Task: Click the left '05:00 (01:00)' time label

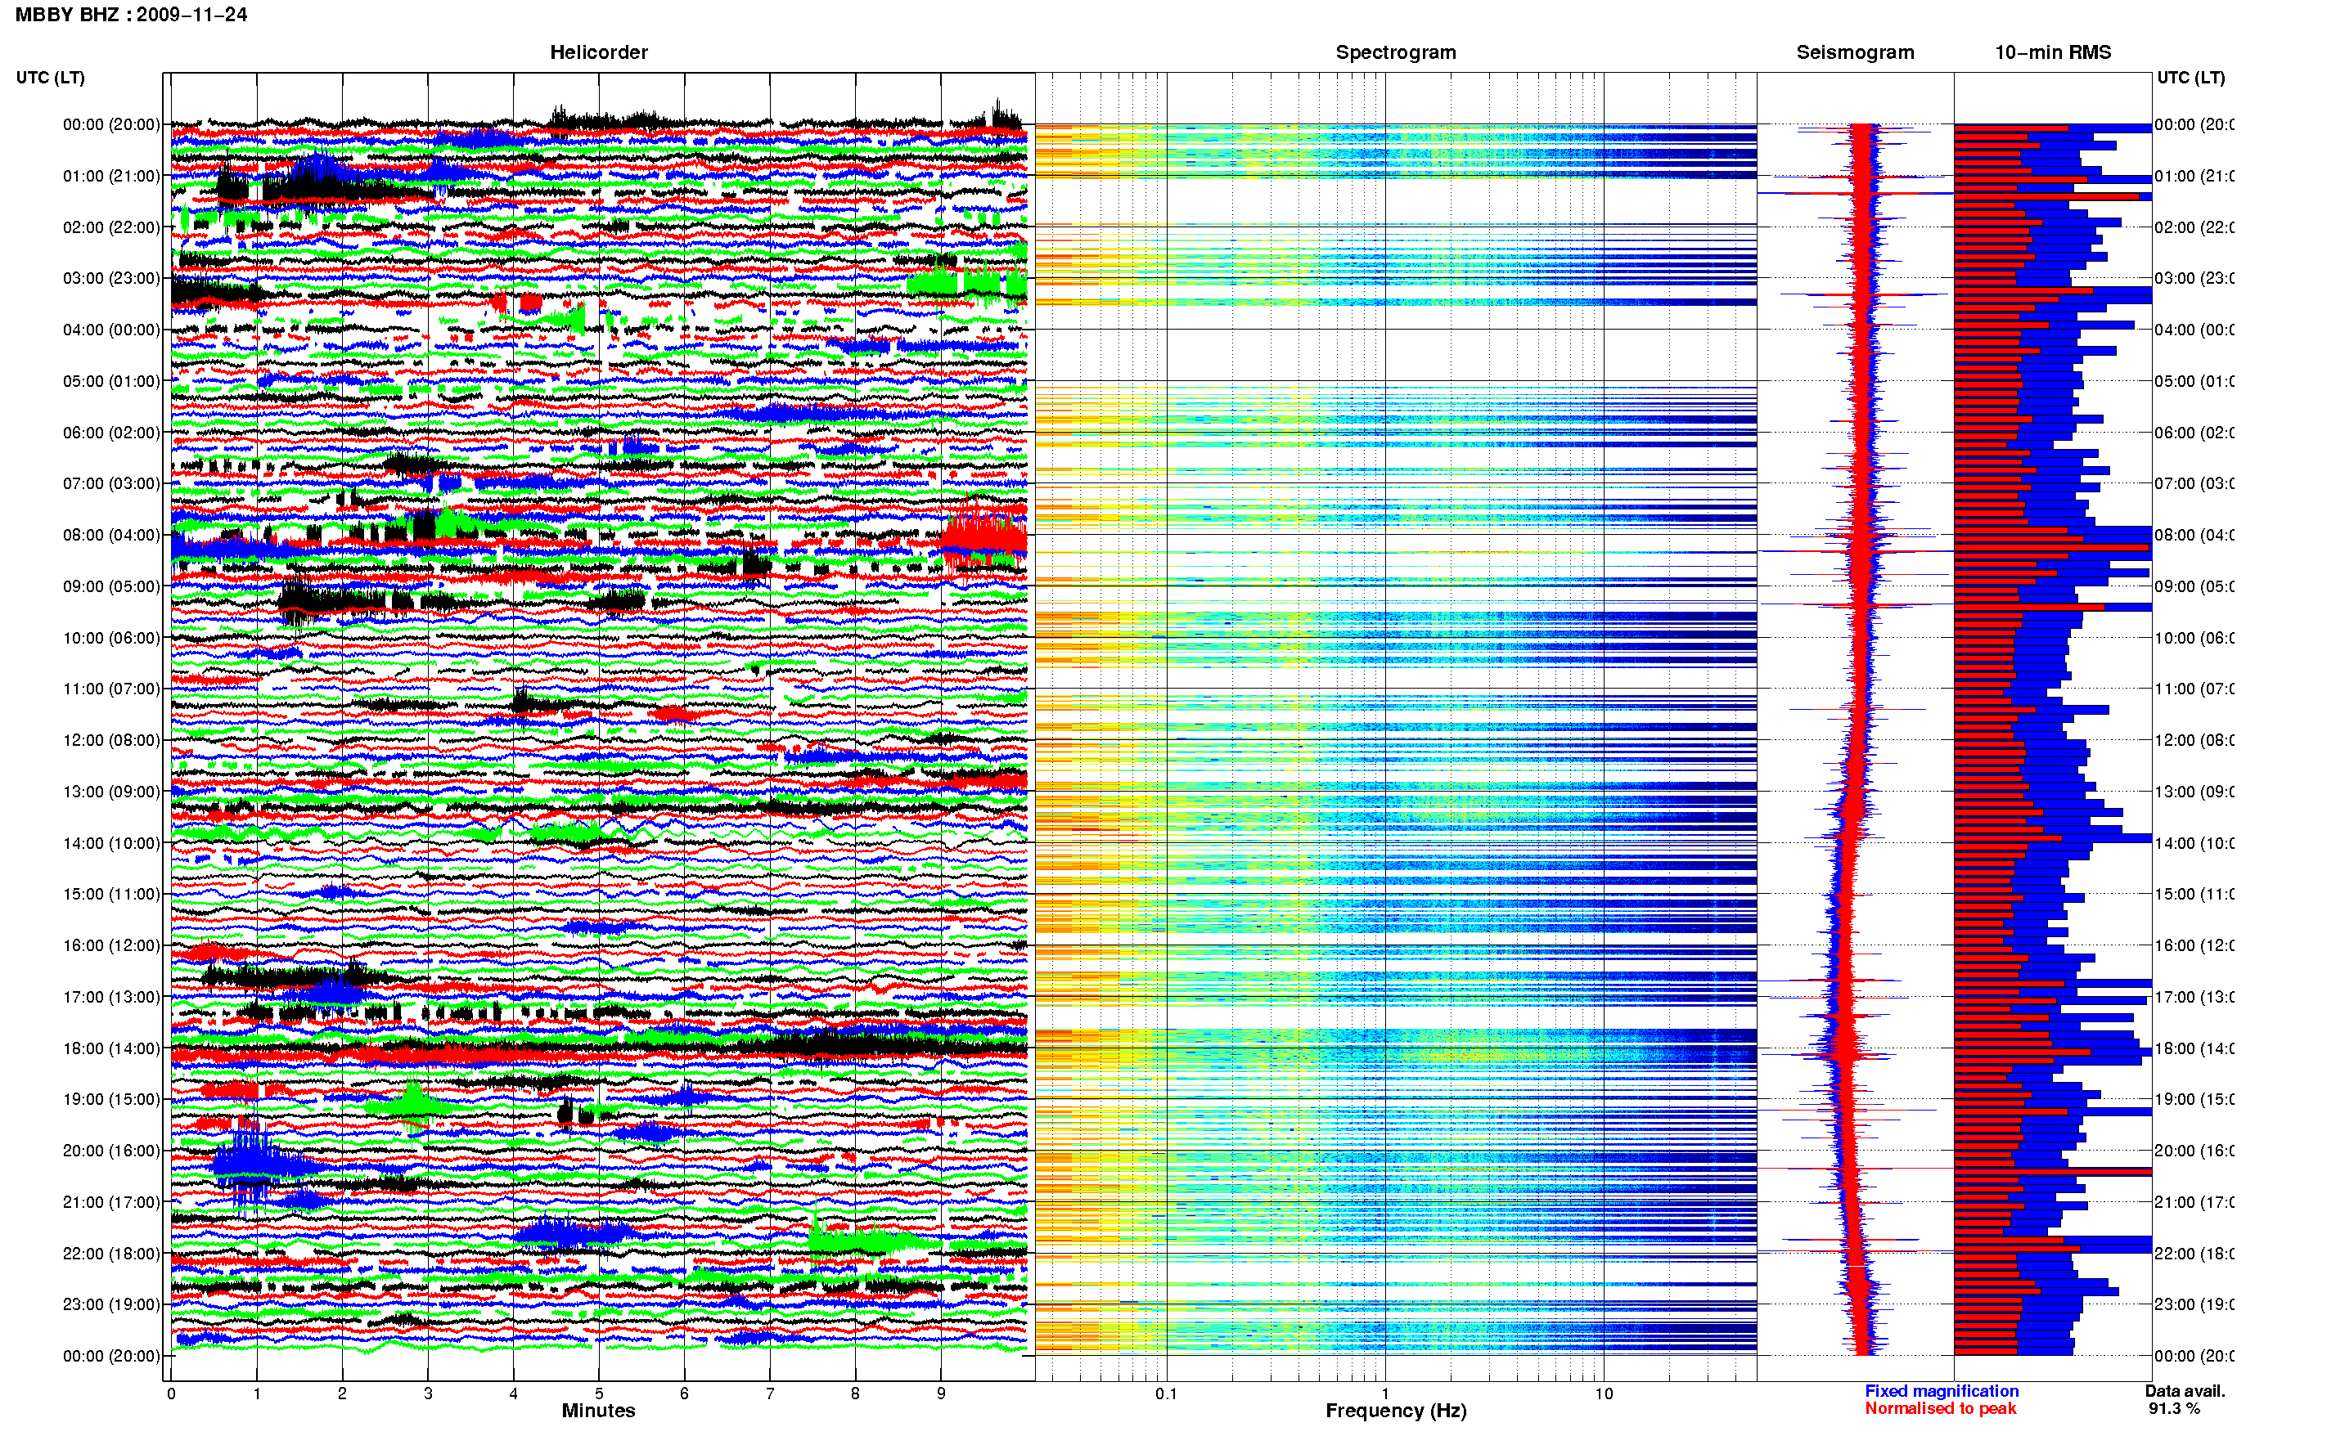Action: point(111,381)
